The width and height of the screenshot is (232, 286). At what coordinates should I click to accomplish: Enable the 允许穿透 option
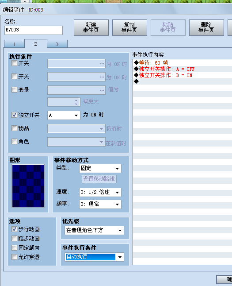[14, 257]
